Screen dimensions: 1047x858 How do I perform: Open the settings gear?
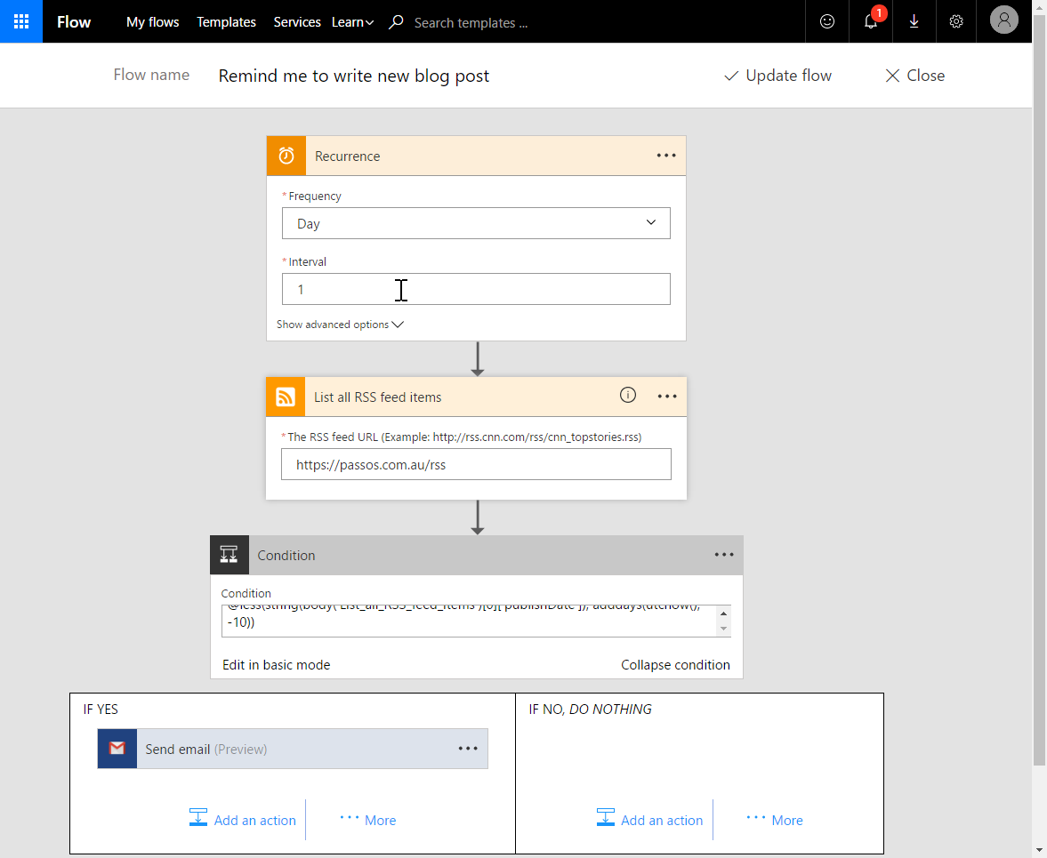[x=956, y=21]
